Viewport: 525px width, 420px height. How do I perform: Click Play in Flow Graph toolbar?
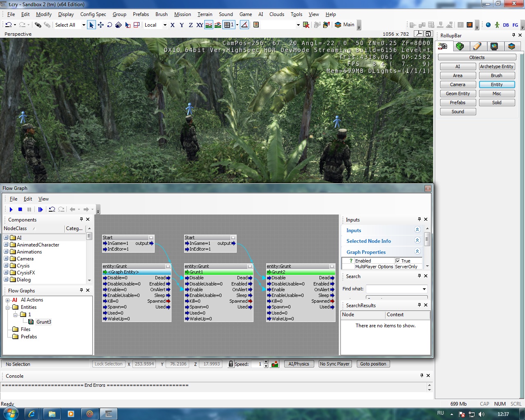point(11,209)
